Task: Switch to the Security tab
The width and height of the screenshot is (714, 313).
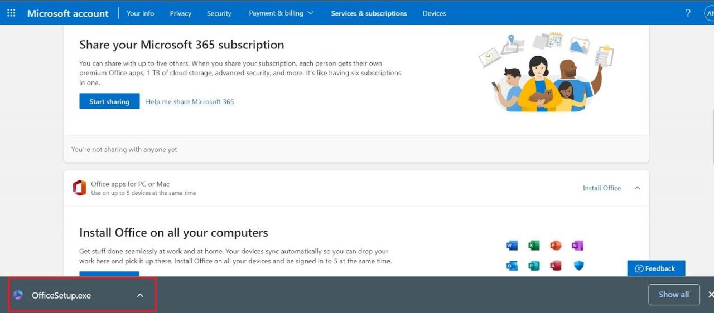Action: [x=219, y=13]
